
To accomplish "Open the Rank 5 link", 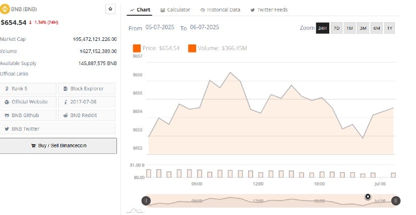I will point(28,89).
